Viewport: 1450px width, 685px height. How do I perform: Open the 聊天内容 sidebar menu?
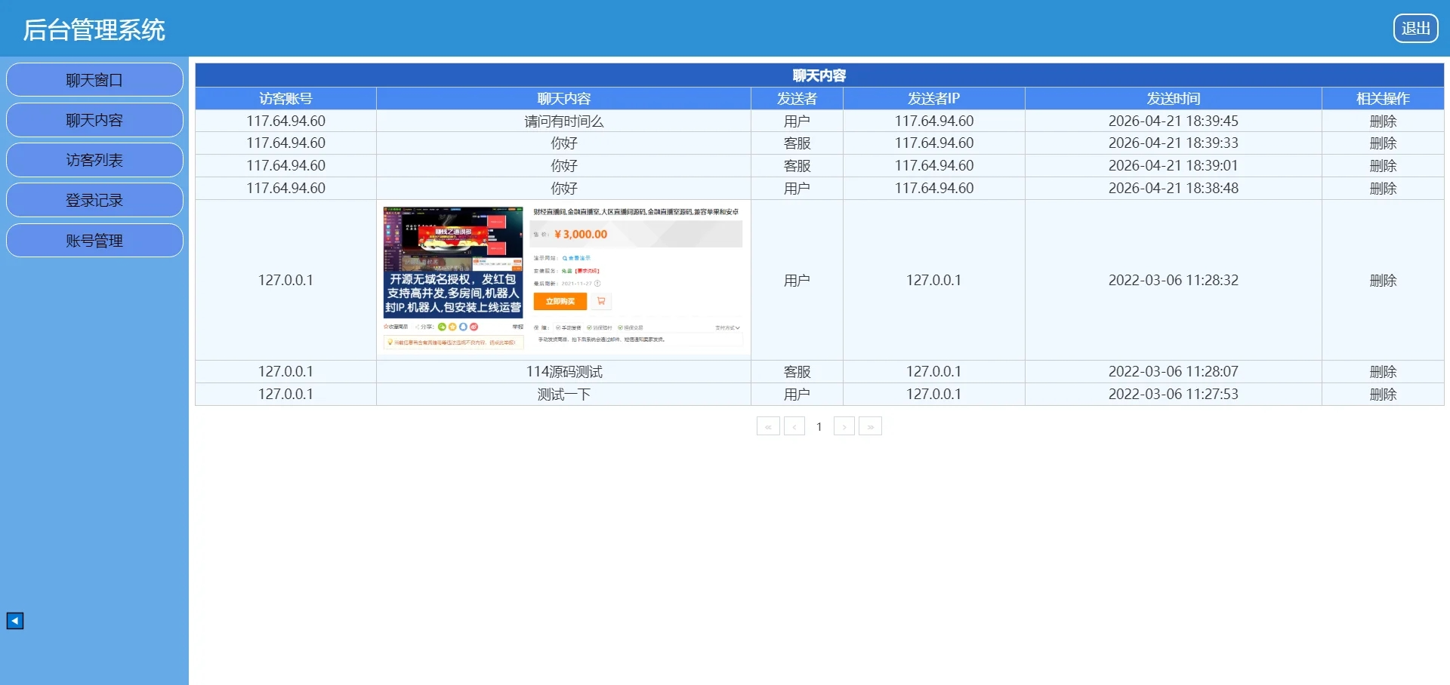(94, 120)
